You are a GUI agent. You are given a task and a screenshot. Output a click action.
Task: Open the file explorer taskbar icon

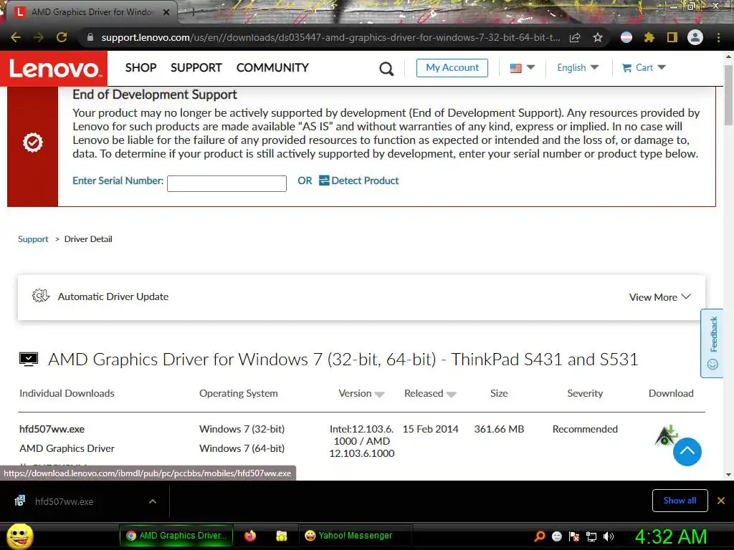[x=281, y=536]
